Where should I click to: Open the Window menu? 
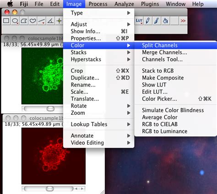(176, 4)
